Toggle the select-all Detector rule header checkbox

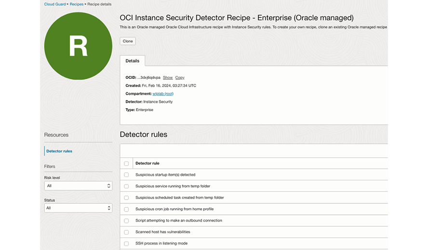126,163
